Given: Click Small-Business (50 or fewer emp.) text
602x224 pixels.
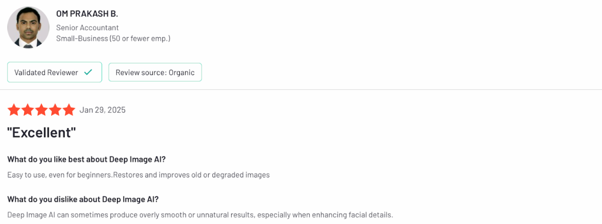Looking at the screenshot, I should pos(113,38).
